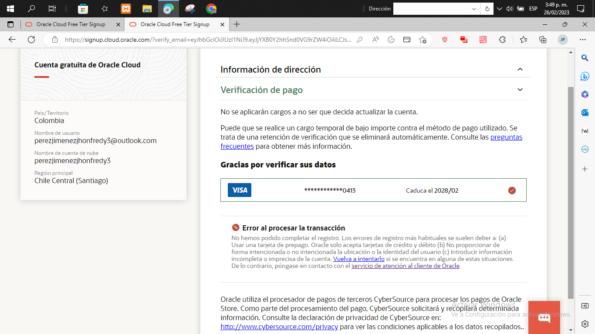Show hidden system tray icons chevron
The image size is (595, 334).
tap(499, 9)
